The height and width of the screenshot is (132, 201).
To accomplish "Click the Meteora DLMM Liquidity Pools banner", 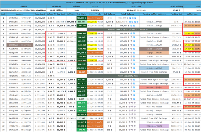I will pos(128,30).
